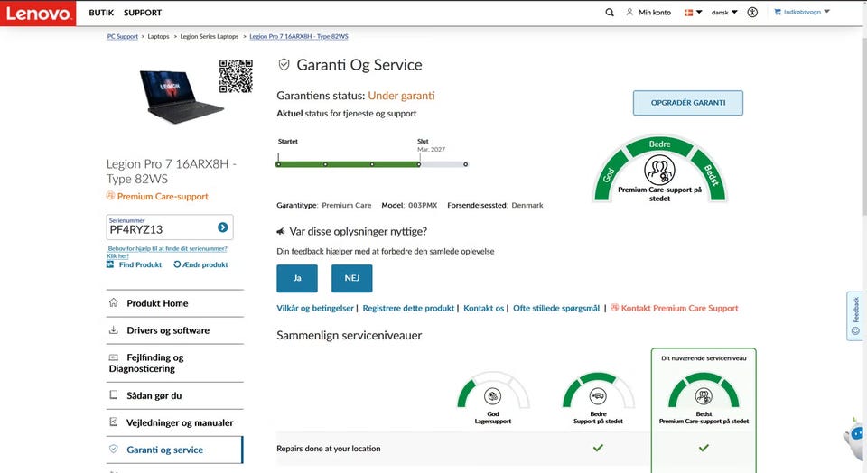This screenshot has height=473, width=867.
Task: Answer Ja to feedback question
Action: click(x=297, y=278)
